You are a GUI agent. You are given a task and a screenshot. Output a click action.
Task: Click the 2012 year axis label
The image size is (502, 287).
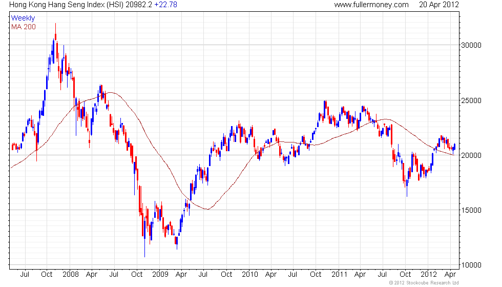[x=429, y=275]
